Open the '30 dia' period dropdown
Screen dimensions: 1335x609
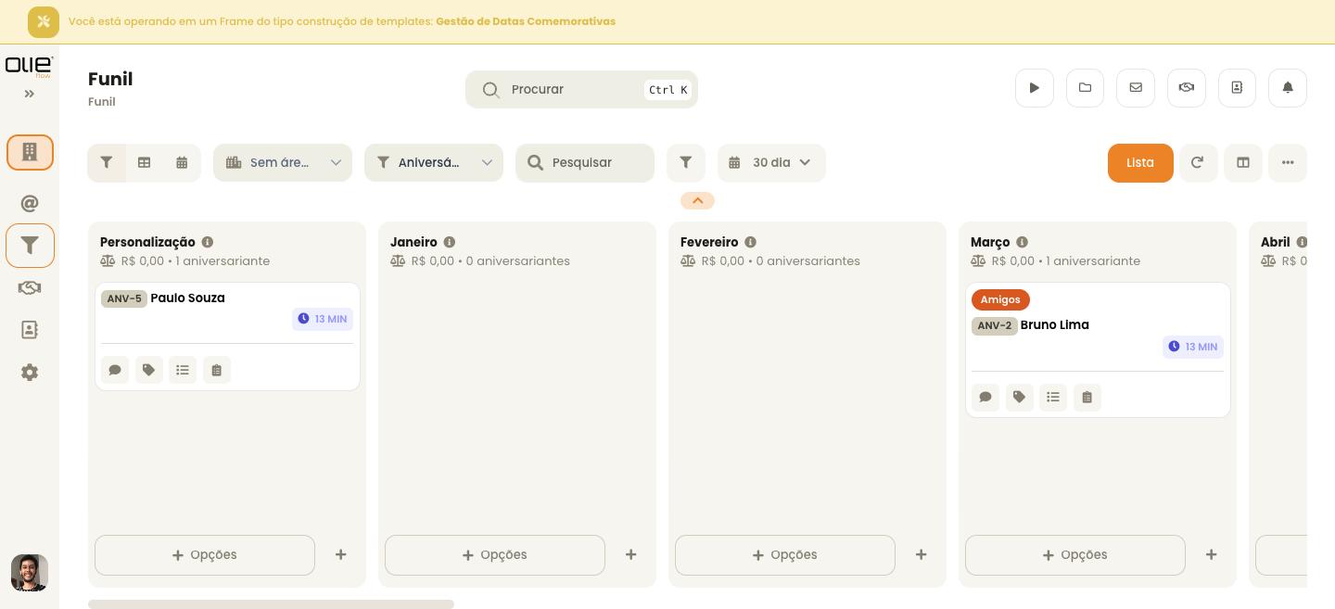coord(771,162)
